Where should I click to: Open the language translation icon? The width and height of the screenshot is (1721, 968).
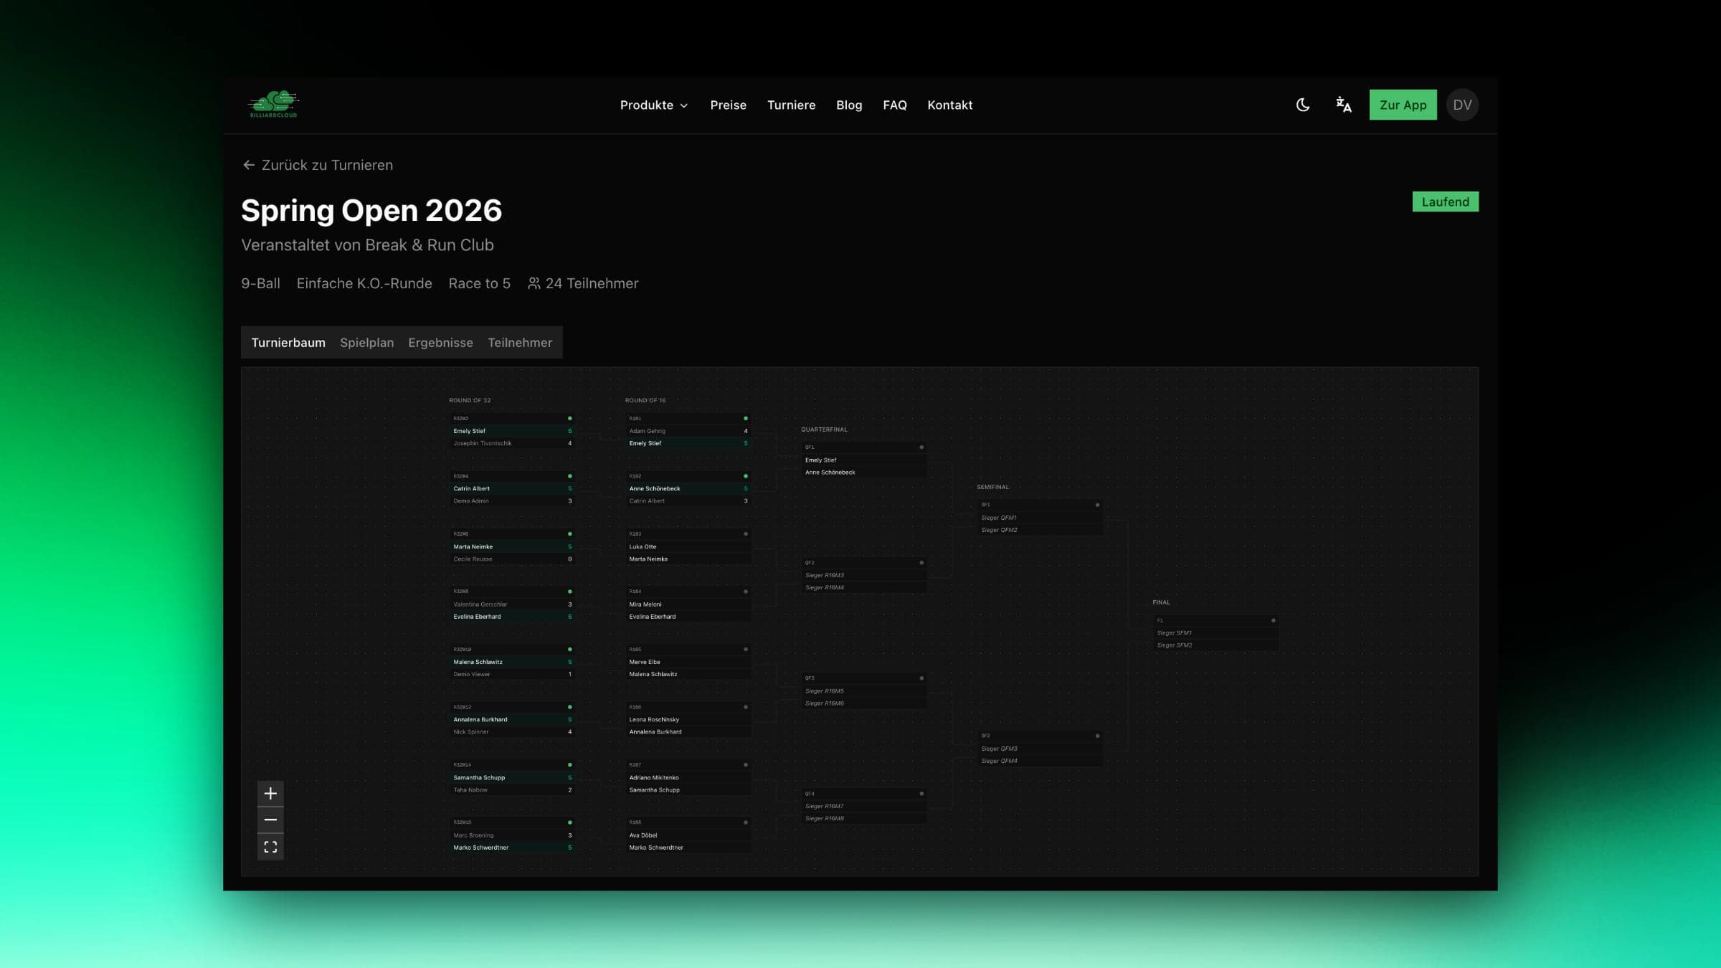click(x=1343, y=105)
